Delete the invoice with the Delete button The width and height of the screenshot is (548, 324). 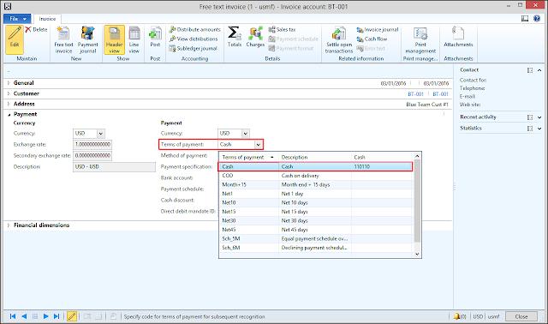tap(36, 30)
